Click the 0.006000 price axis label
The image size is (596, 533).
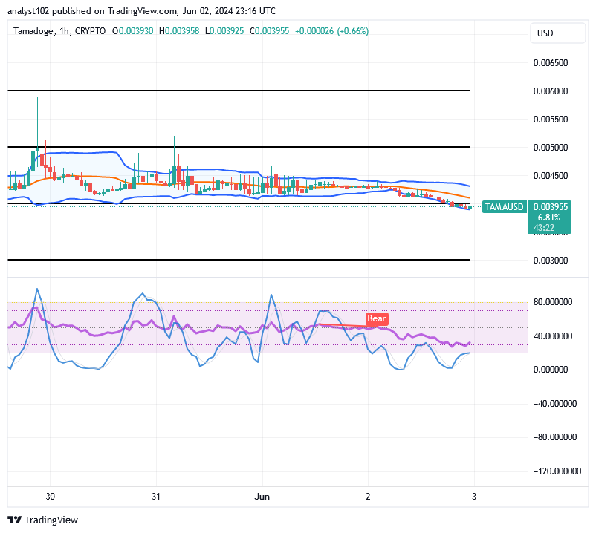551,91
